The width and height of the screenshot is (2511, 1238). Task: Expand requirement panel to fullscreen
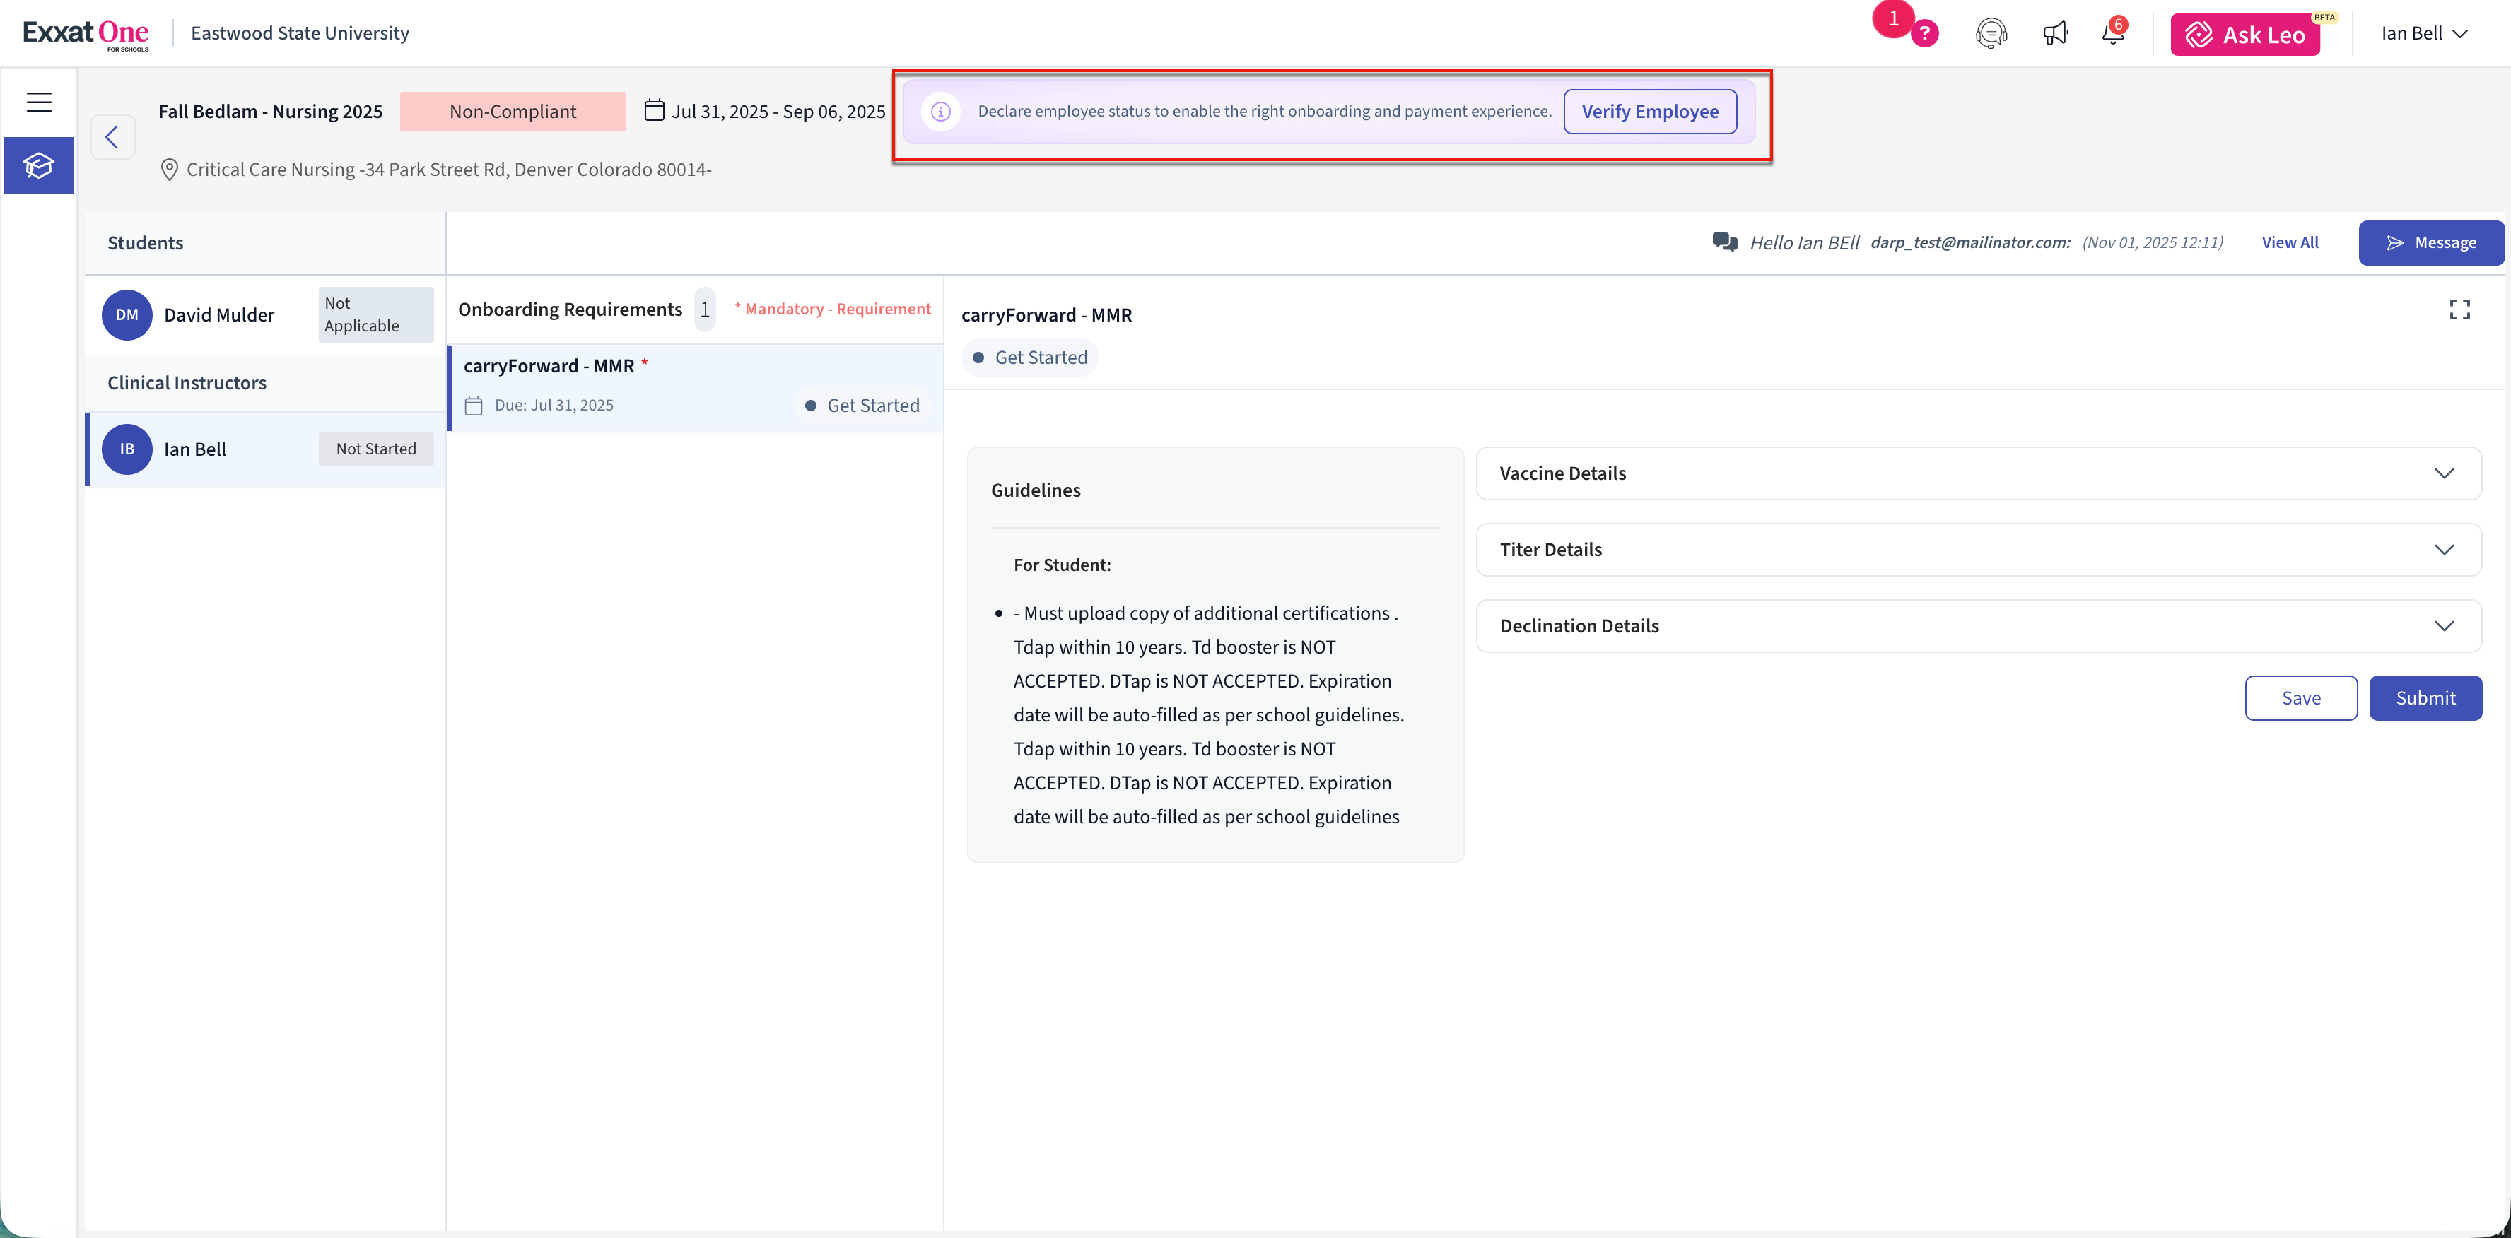[x=2459, y=309]
